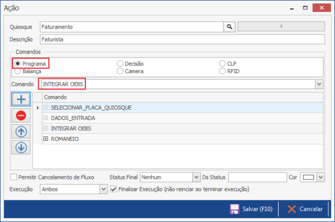The height and width of the screenshot is (222, 335).
Task: Click the Descrição text field
Action: [x=182, y=39]
